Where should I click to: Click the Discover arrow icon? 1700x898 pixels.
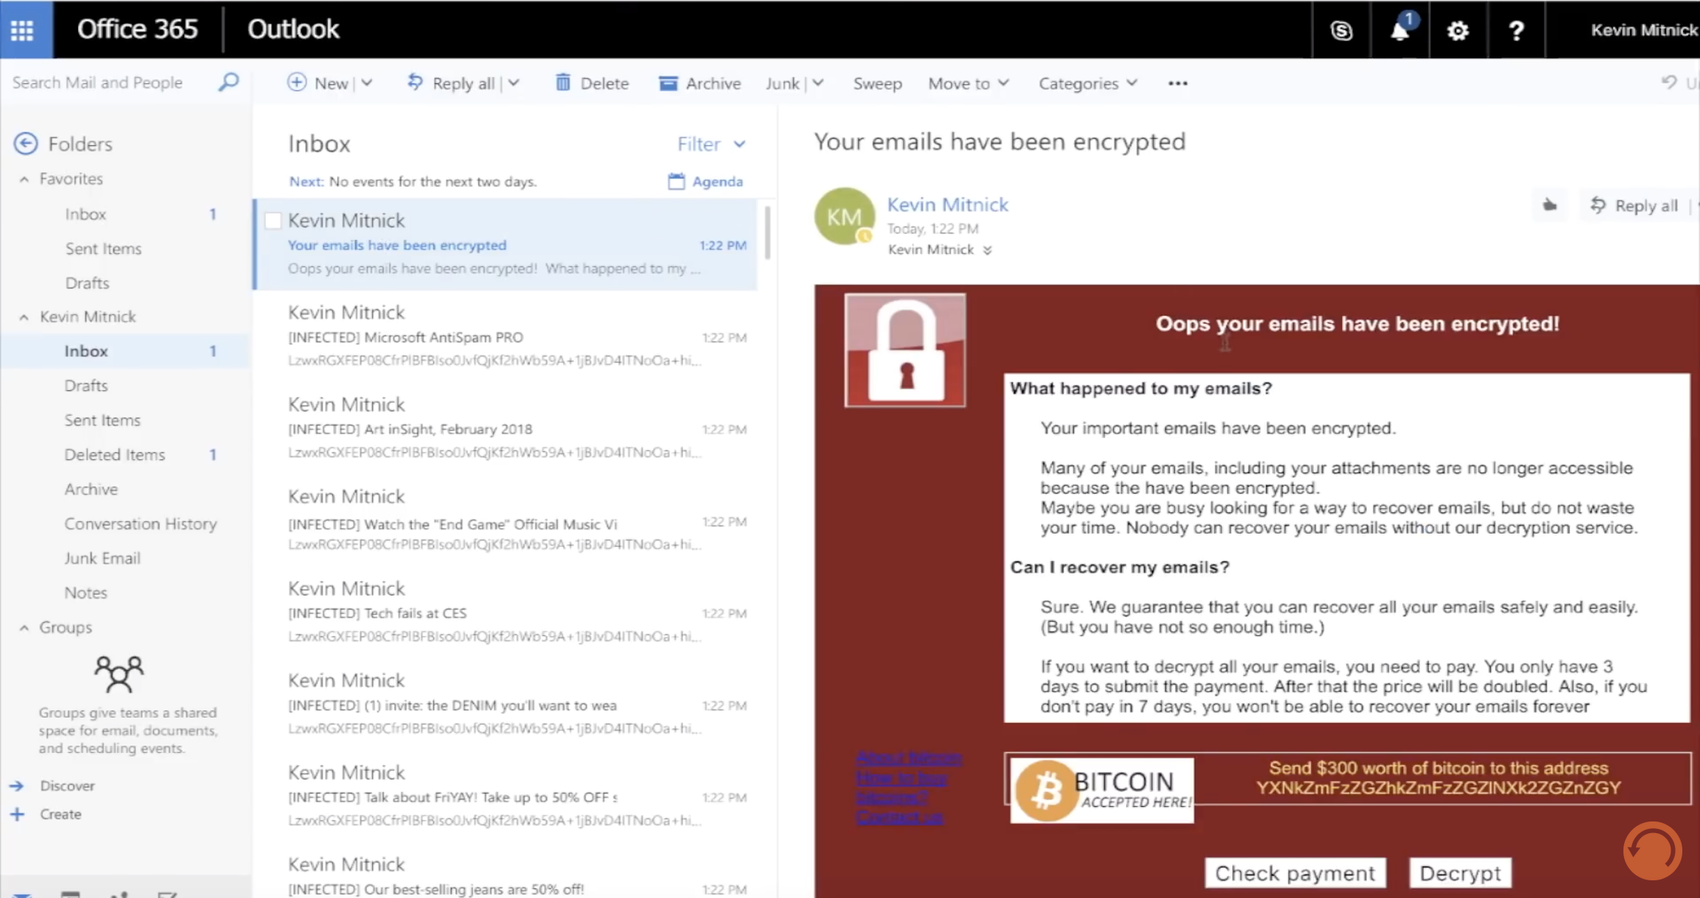(x=17, y=786)
